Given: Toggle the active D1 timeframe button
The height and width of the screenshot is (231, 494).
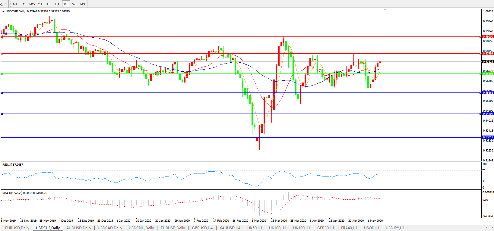Looking at the screenshot, I should tap(66, 4).
